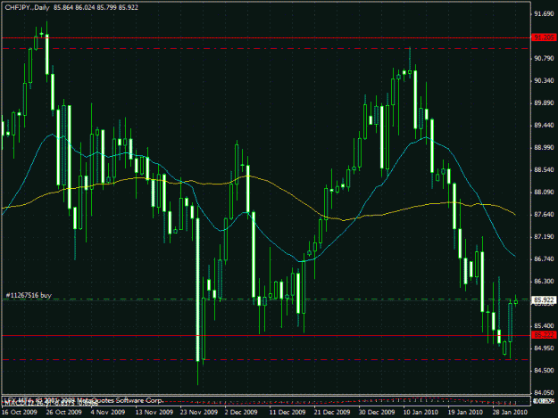Click the 28 Jan 2010 date label
Image resolution: width=558 pixels, height=418 pixels.
(510, 412)
